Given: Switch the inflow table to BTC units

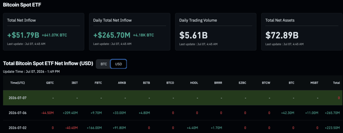Looking at the screenshot, I should coord(104,64).
